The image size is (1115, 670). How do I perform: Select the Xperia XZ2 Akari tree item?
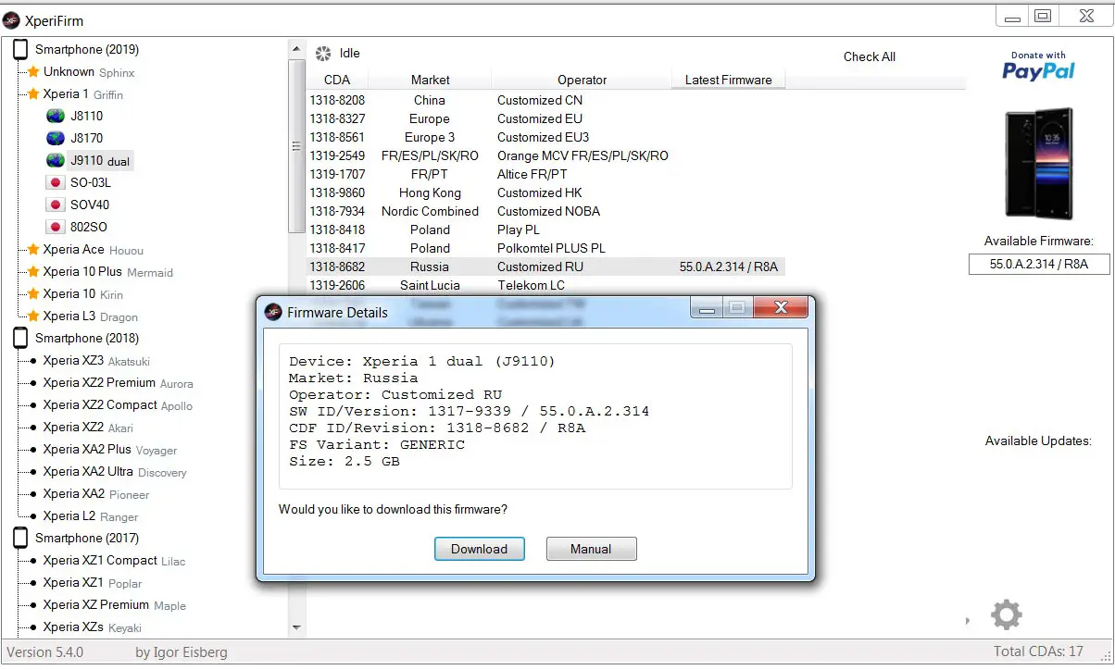pos(88,428)
